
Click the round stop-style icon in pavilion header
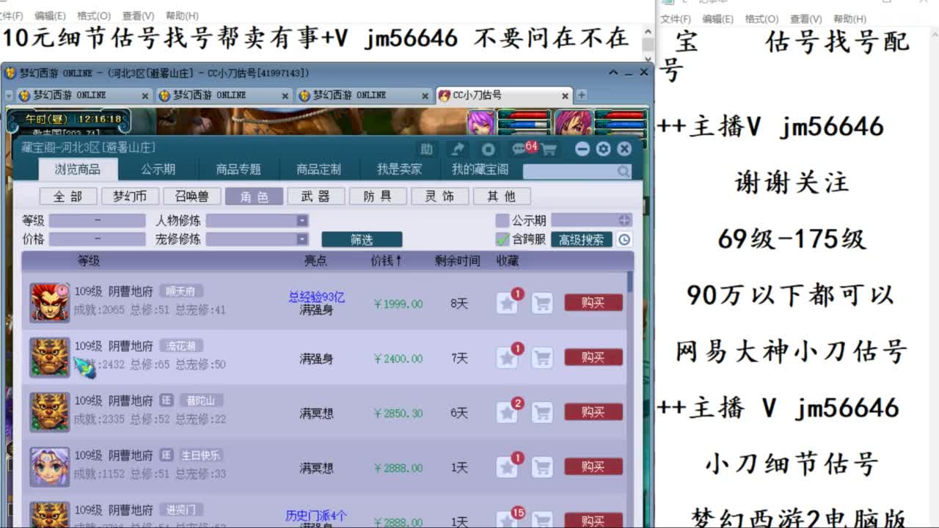point(488,150)
